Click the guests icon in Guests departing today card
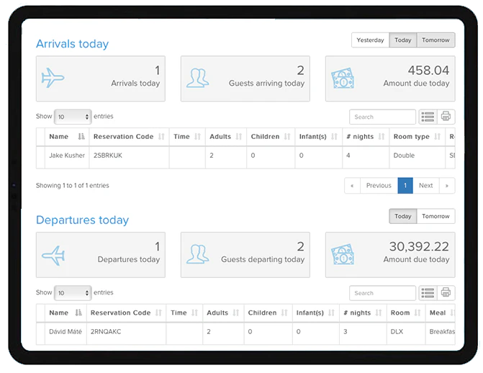The width and height of the screenshot is (483, 373). point(197,254)
